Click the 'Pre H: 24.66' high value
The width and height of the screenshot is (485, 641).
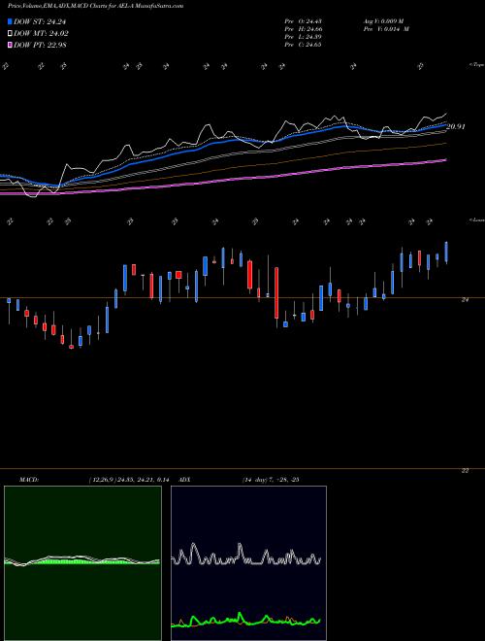pos(303,29)
